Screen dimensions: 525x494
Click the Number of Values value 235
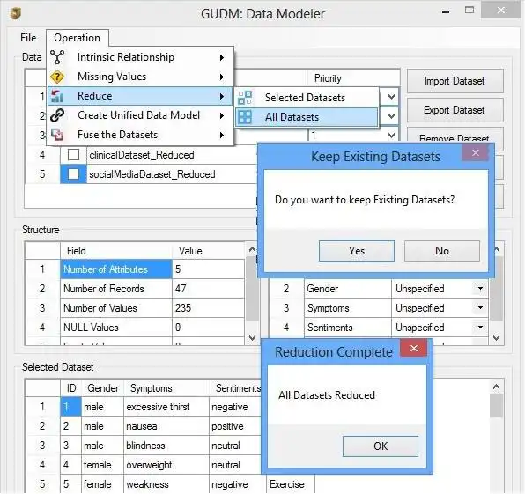pos(208,308)
